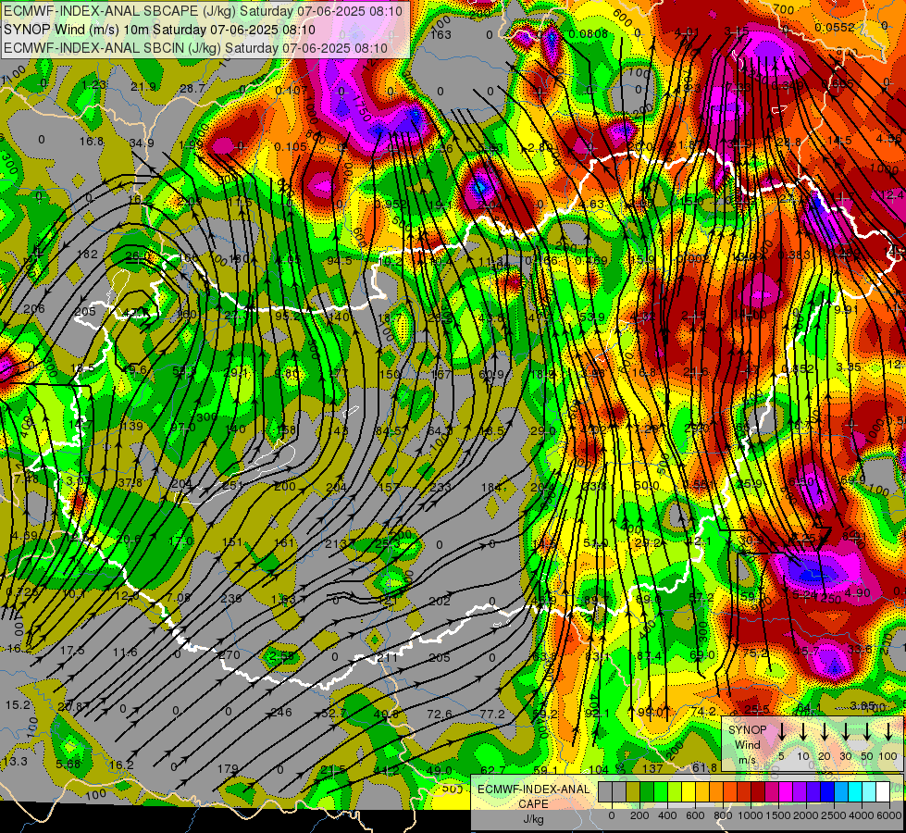Click the 1000 tick label in CAPE legend

(751, 815)
